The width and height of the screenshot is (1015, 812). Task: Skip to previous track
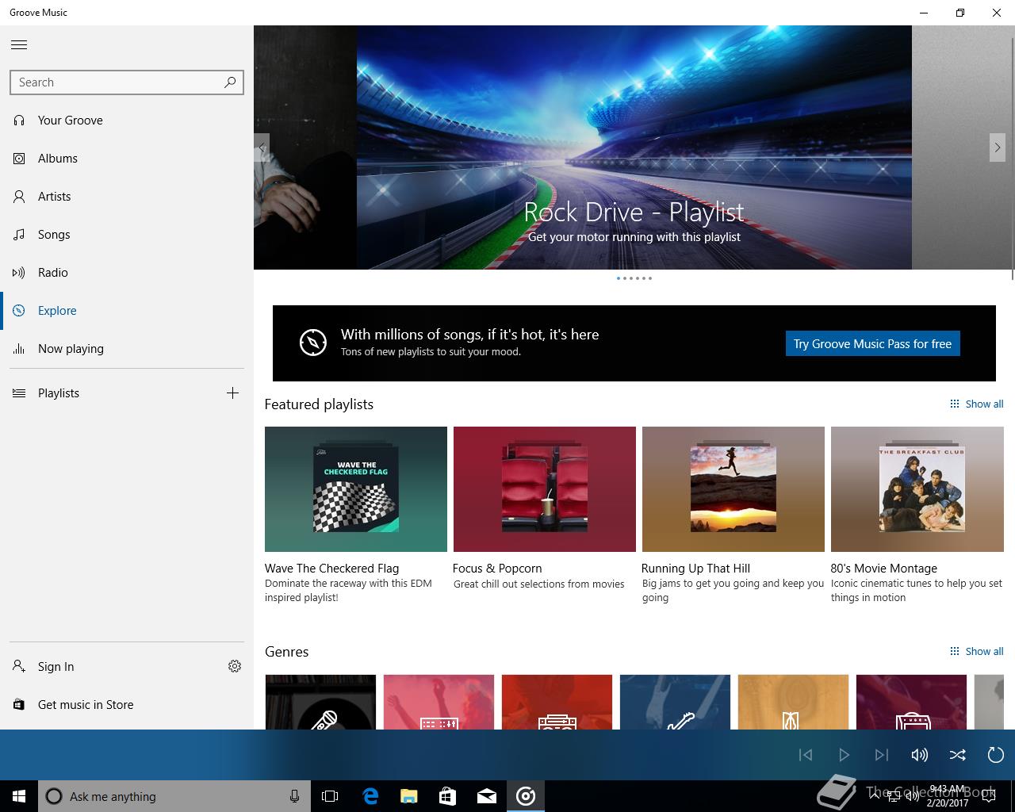click(806, 755)
